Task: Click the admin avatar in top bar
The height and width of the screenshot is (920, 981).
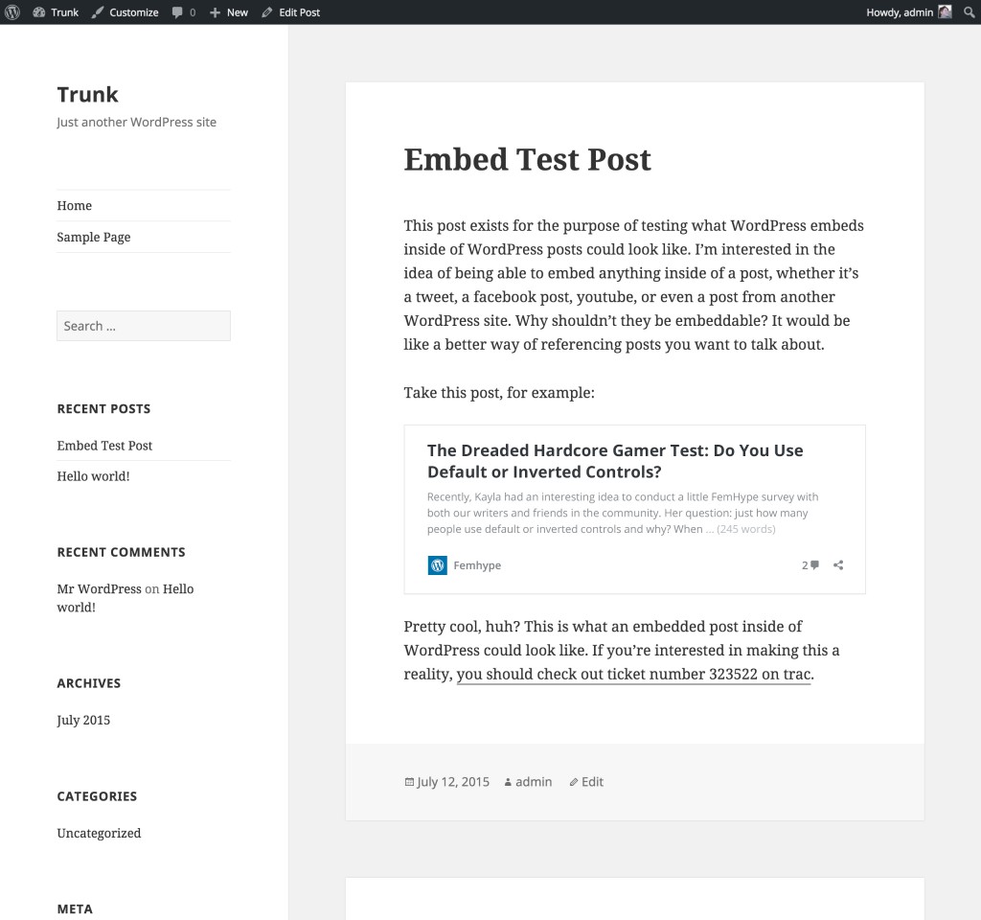Action: click(x=945, y=12)
